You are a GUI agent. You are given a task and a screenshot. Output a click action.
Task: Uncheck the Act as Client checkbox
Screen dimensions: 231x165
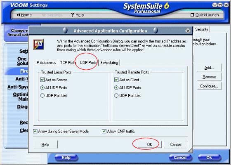pyautogui.click(x=116, y=80)
